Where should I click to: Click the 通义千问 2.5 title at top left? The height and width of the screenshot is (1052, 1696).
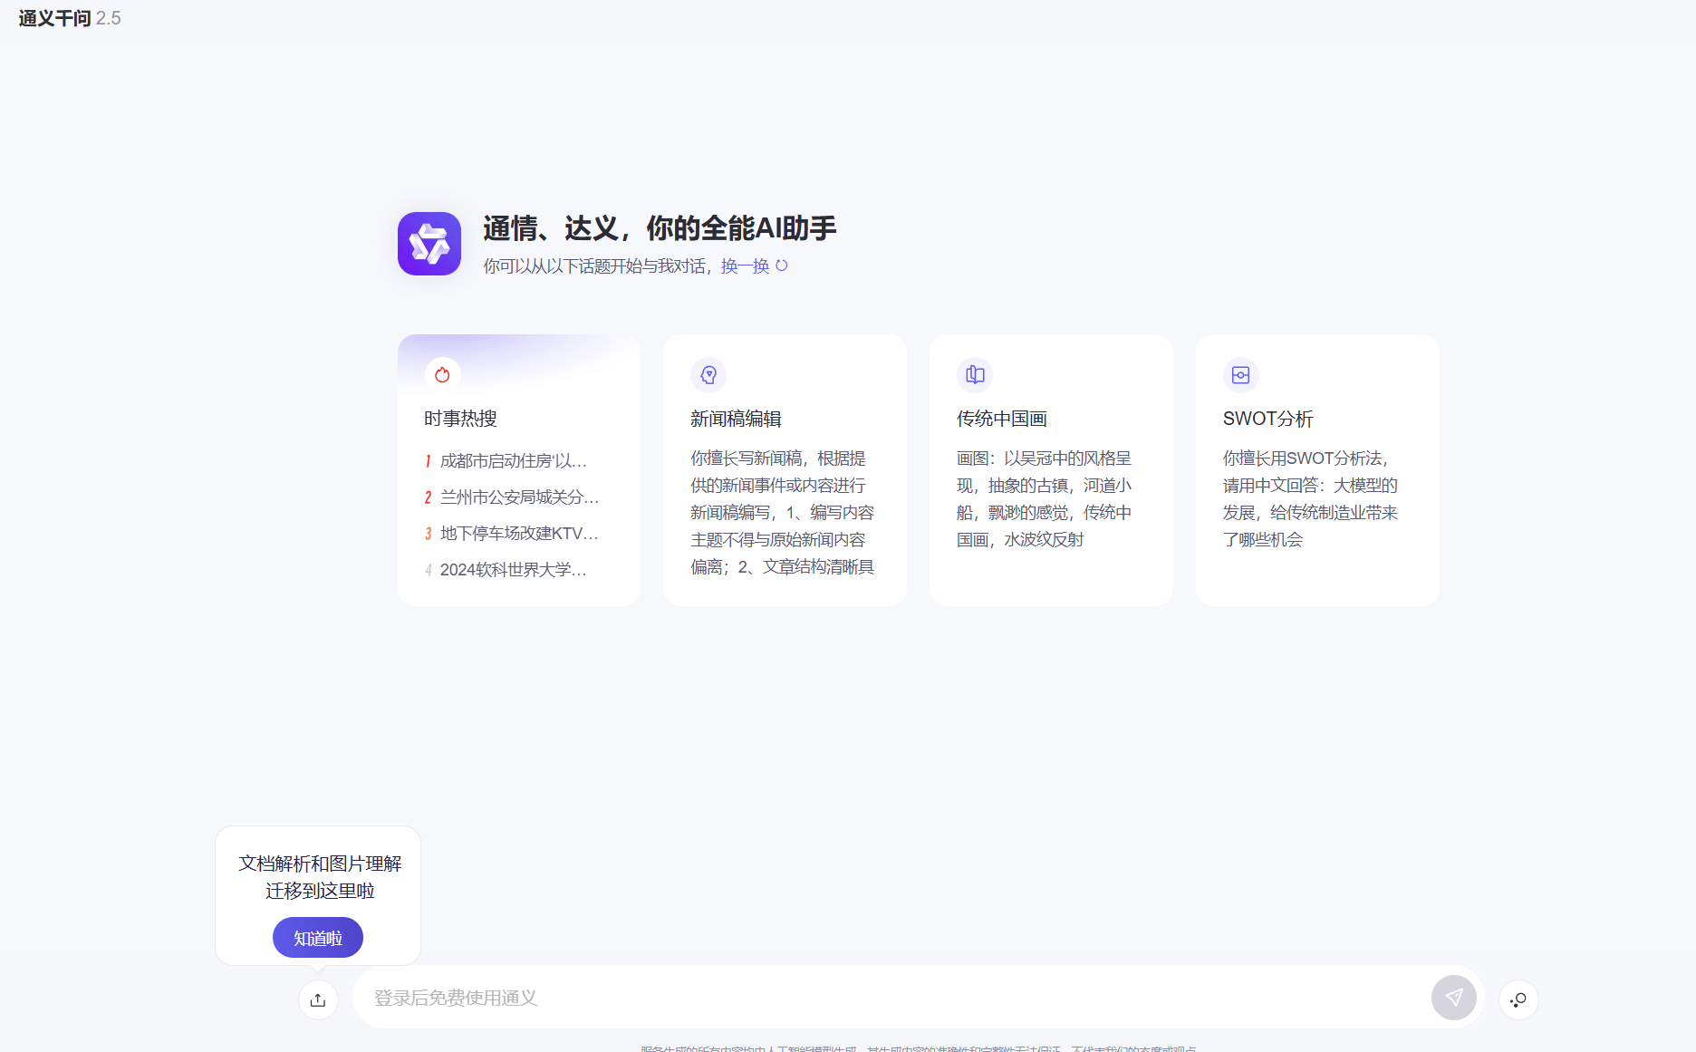pos(70,18)
